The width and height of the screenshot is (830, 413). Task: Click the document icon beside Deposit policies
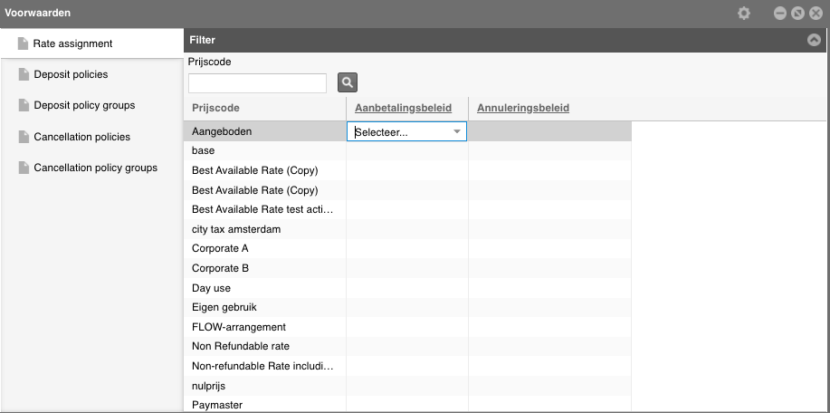click(x=24, y=74)
